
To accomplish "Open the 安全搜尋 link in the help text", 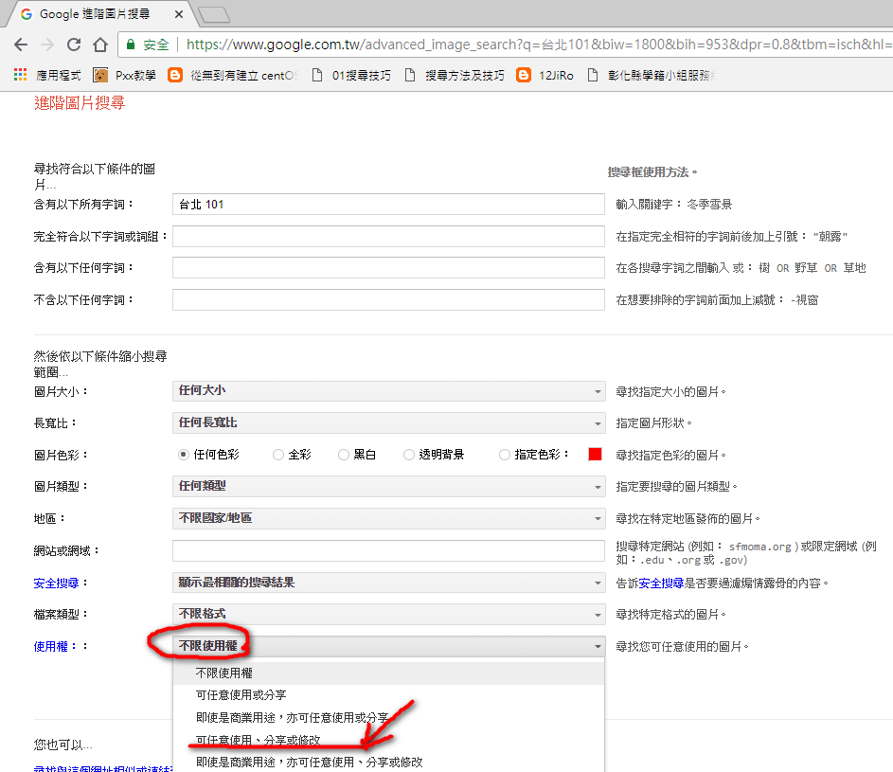I will [661, 583].
